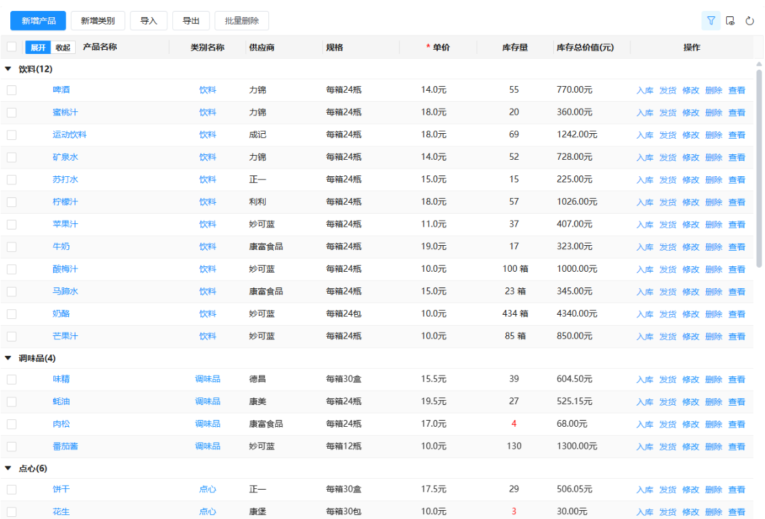Sort by the 单价 column header
This screenshot has height=519, width=765.
tap(438, 47)
